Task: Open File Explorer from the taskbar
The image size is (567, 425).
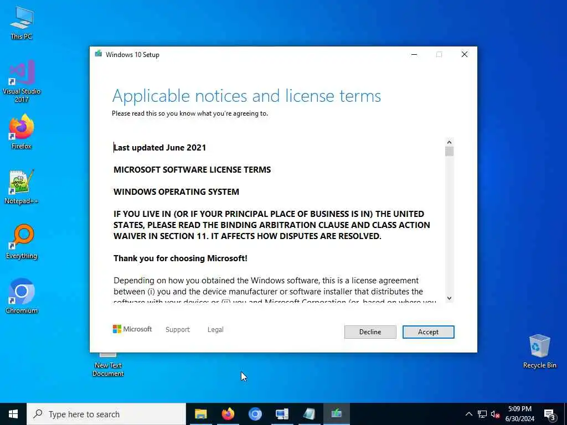Action: pyautogui.click(x=200, y=414)
